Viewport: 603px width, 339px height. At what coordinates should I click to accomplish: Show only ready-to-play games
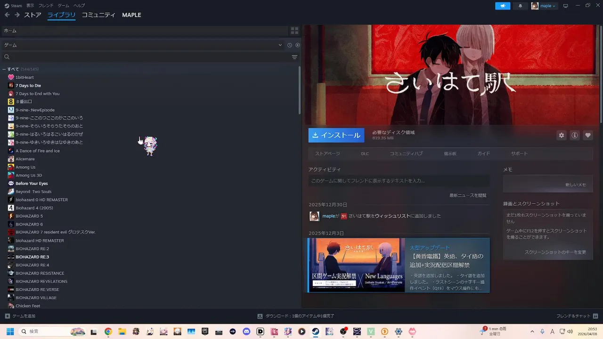298,45
